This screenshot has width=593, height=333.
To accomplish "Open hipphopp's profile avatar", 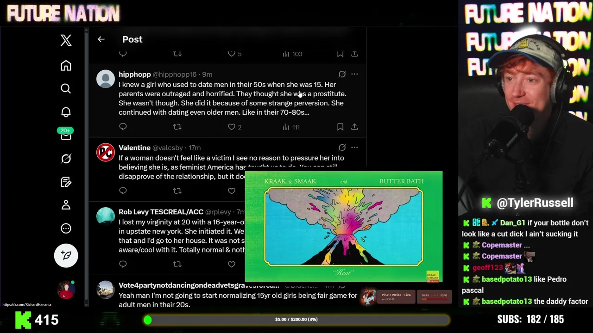I will (x=106, y=79).
